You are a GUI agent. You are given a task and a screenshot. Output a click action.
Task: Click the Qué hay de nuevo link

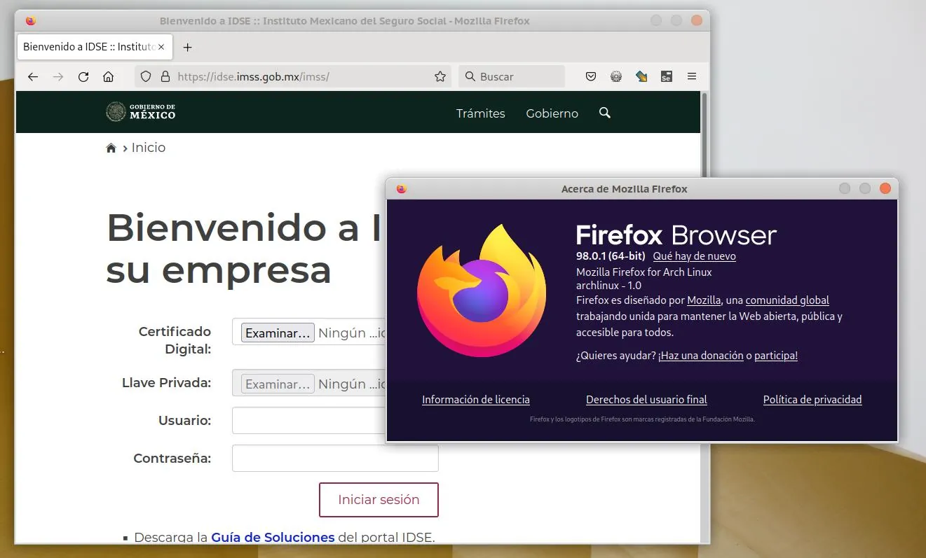[693, 256]
